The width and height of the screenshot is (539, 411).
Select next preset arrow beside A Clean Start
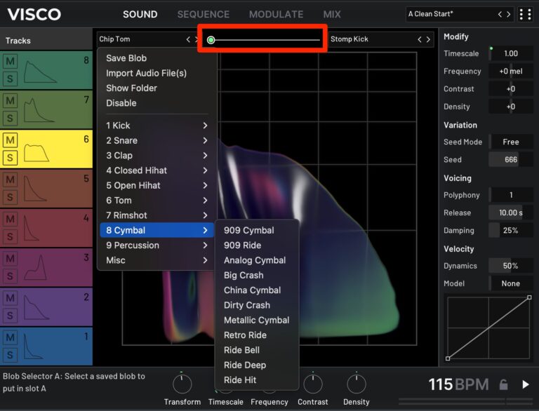point(508,14)
